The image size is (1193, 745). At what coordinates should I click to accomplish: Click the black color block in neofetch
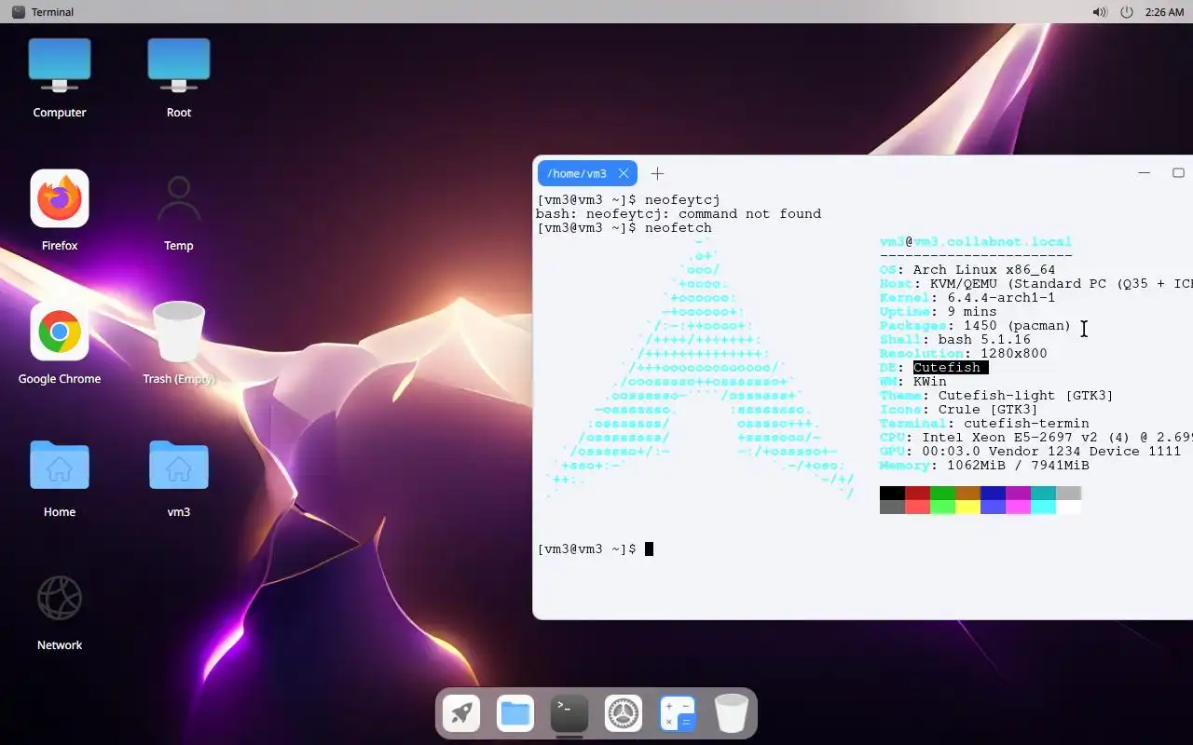pos(892,493)
